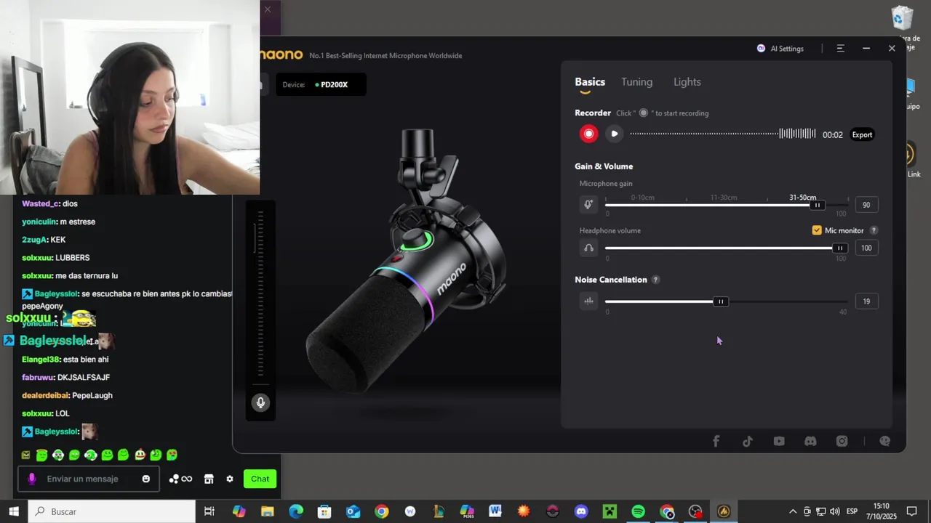The image size is (931, 523).
Task: Open the emoji picker in chat input
Action: 146,479
